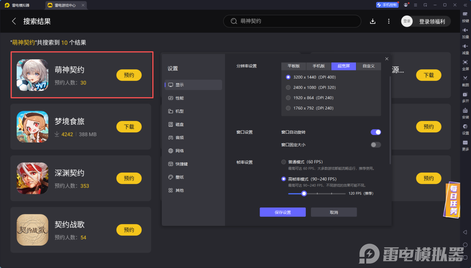471x268 pixels.
Task: Click the search field containing 萌神契约
Action: tap(292, 21)
